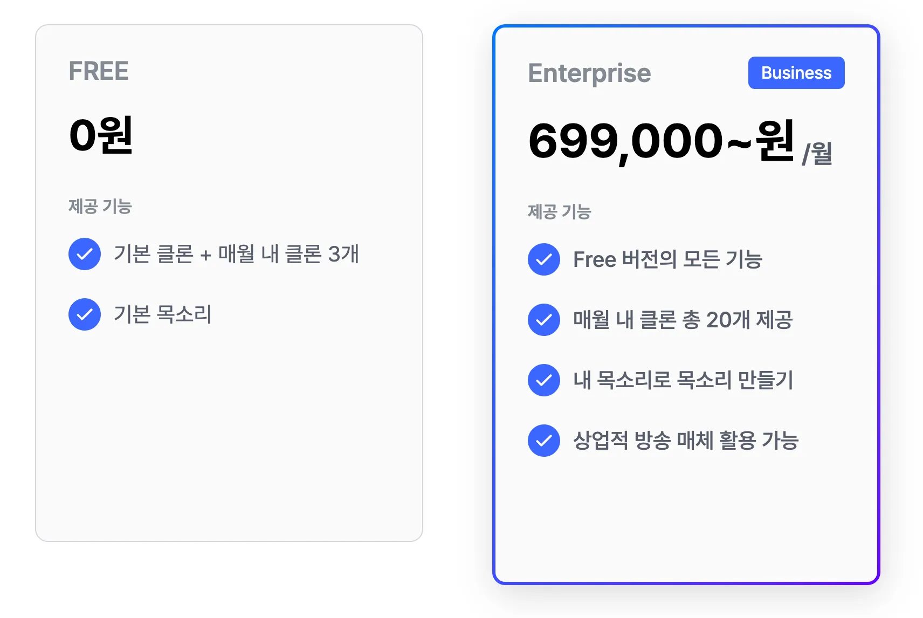
Task: Select the Enterprise plan heading
Action: click(x=589, y=73)
